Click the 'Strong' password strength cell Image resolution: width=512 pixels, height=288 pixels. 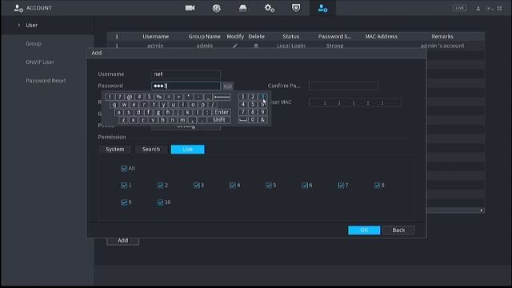[334, 46]
